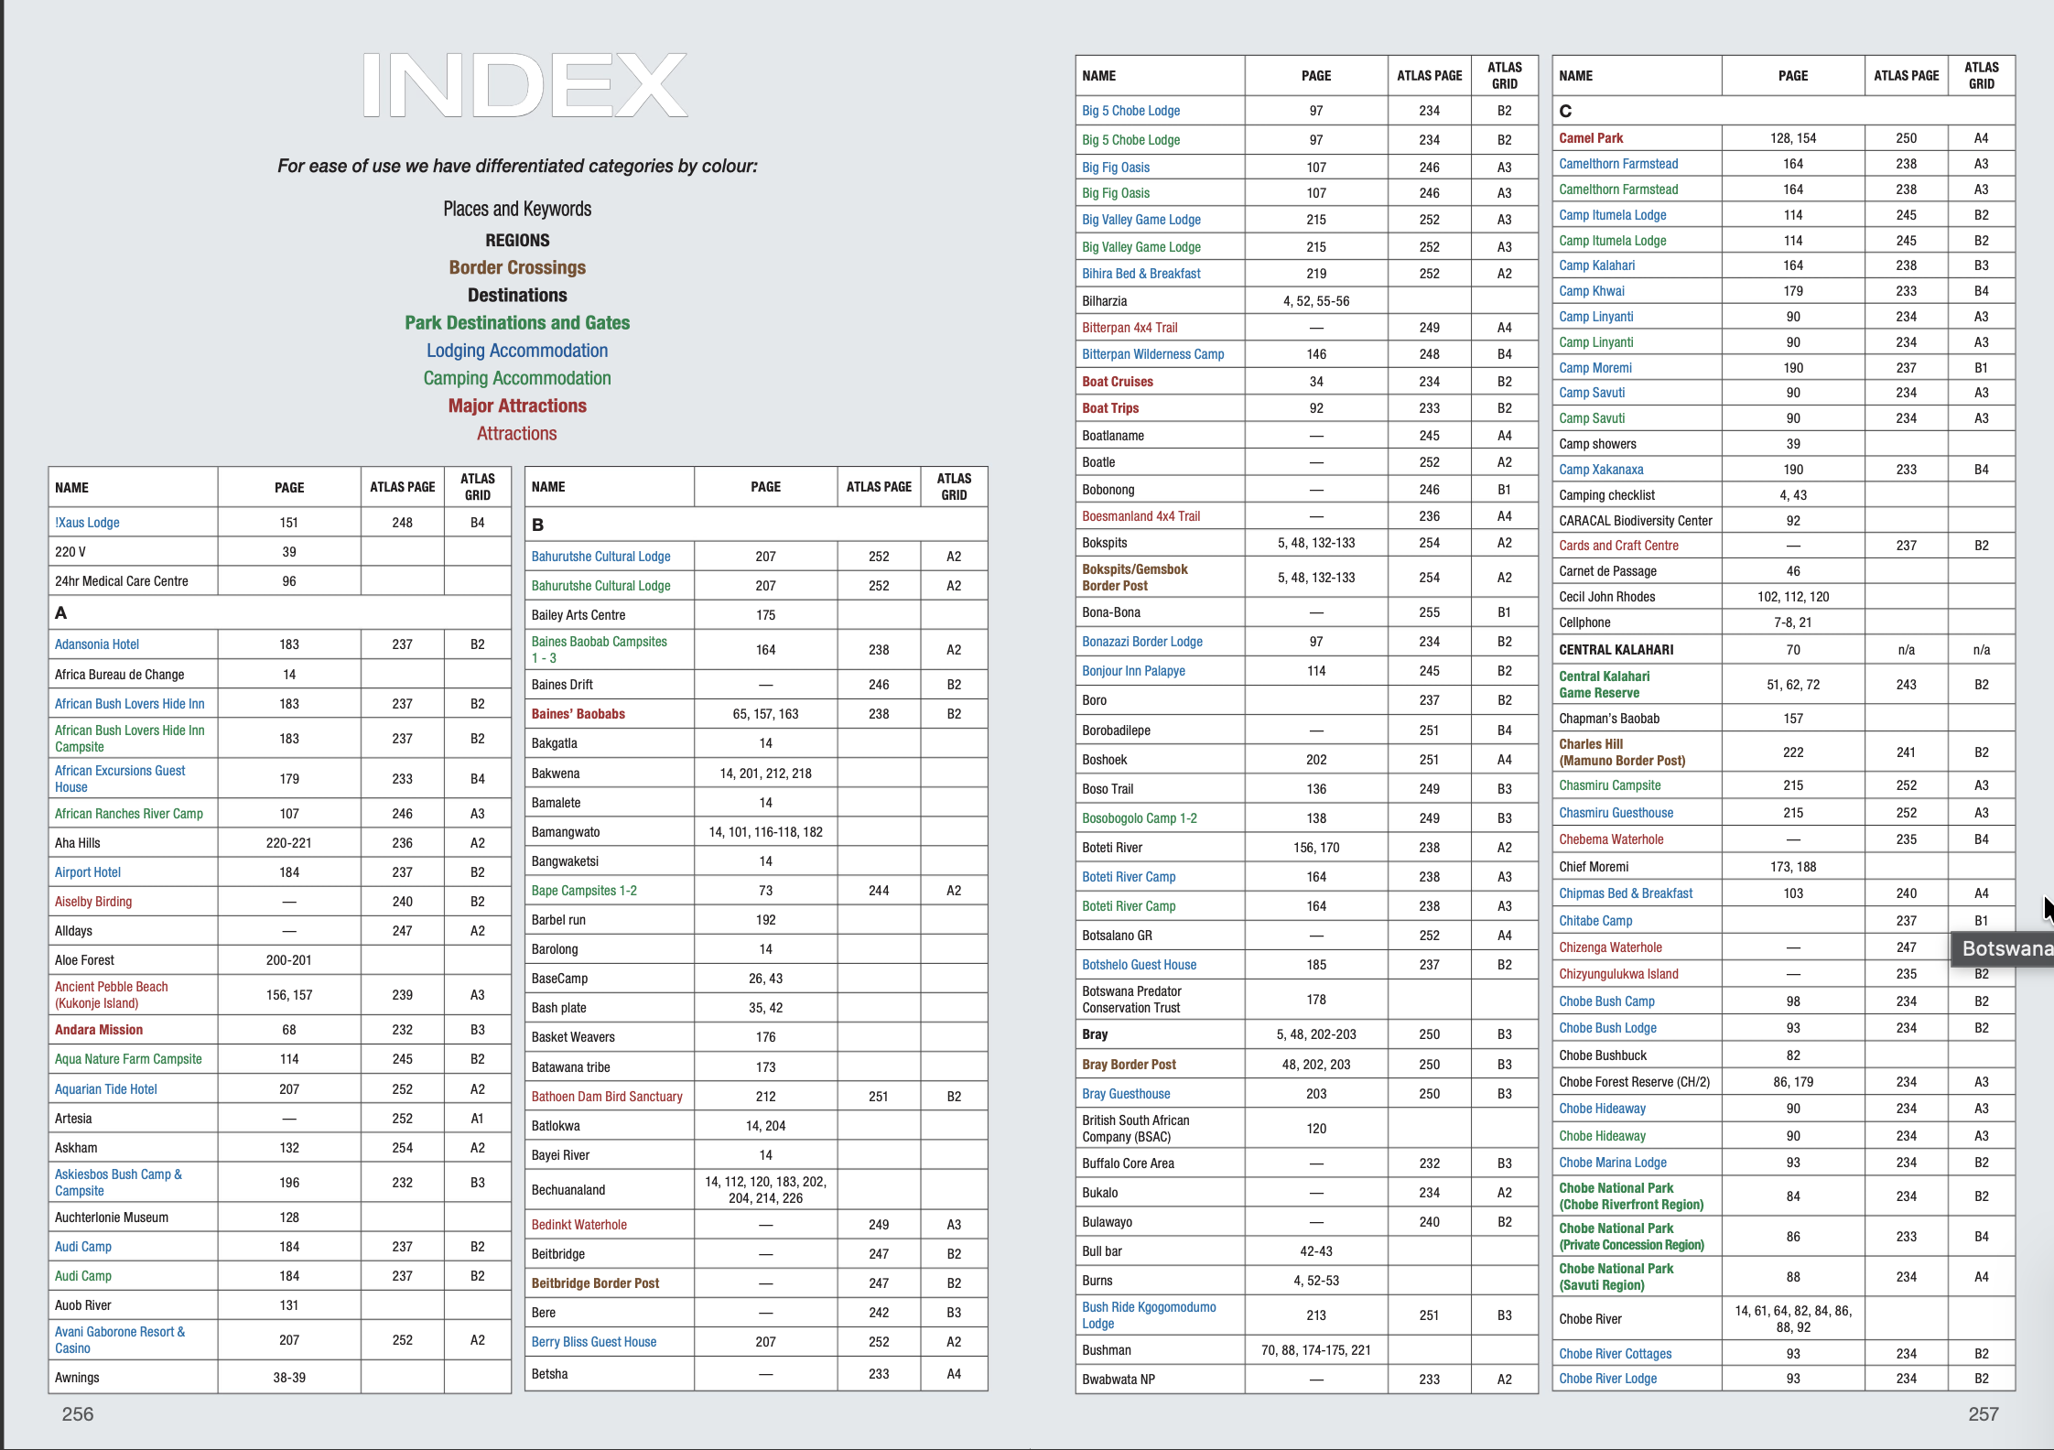
Task: Select the Baines' Baobabs attraction entry
Action: point(578,714)
